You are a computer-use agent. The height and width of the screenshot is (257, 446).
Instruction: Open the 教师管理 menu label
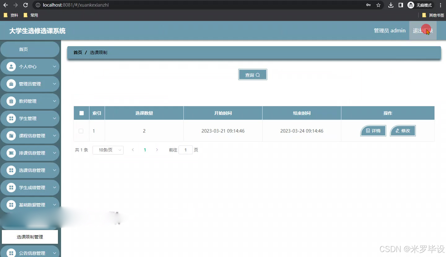[x=28, y=101]
